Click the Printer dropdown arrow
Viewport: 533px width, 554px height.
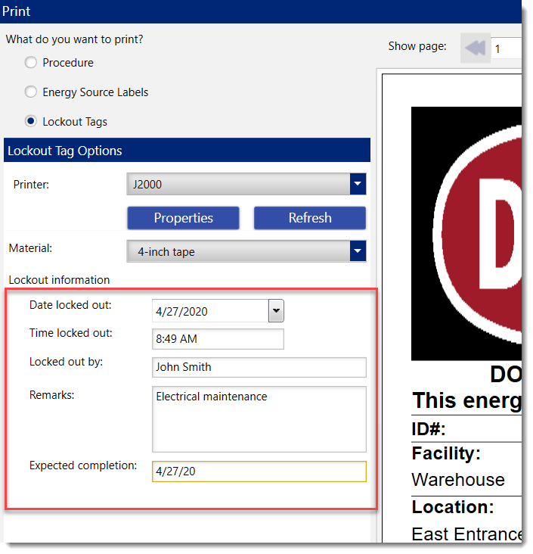pos(358,184)
